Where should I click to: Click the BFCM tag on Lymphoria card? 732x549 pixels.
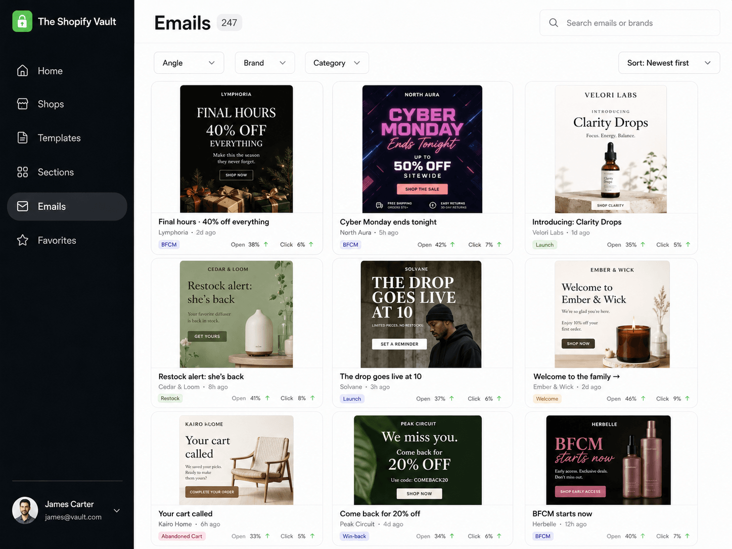(169, 245)
